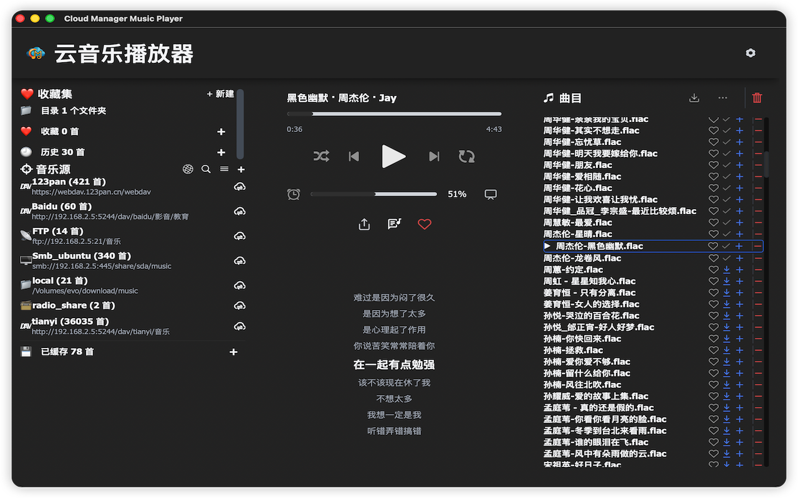Sync the tianyi source via cloud icon
The height and width of the screenshot is (498, 798).
coord(239,326)
